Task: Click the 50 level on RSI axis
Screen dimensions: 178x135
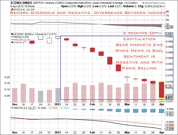Action: tap(167, 20)
